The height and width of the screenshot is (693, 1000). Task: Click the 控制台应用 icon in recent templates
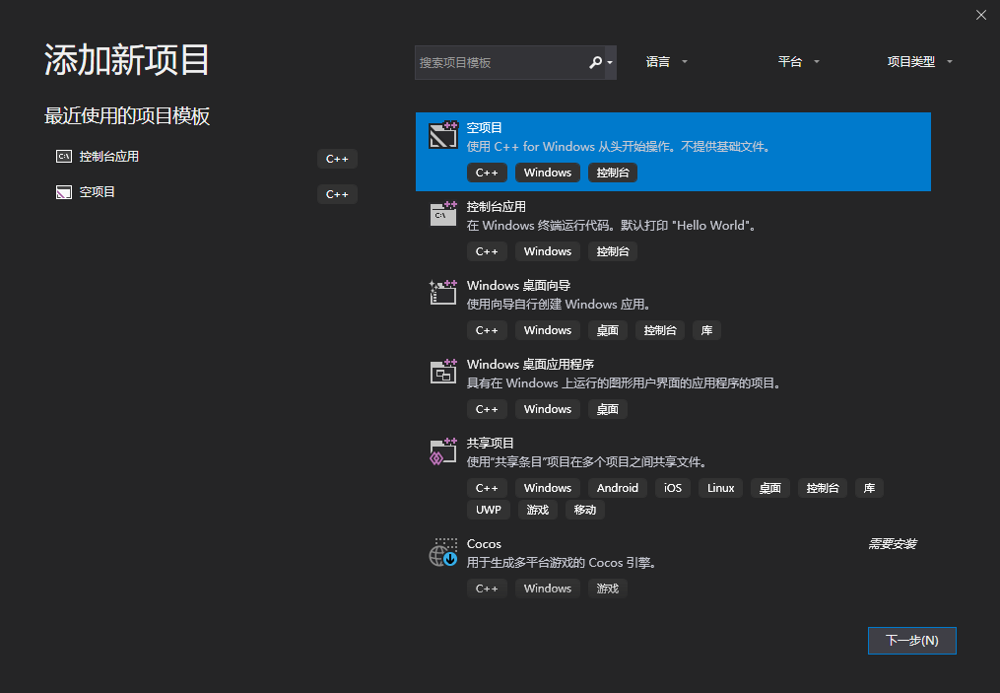[x=61, y=159]
